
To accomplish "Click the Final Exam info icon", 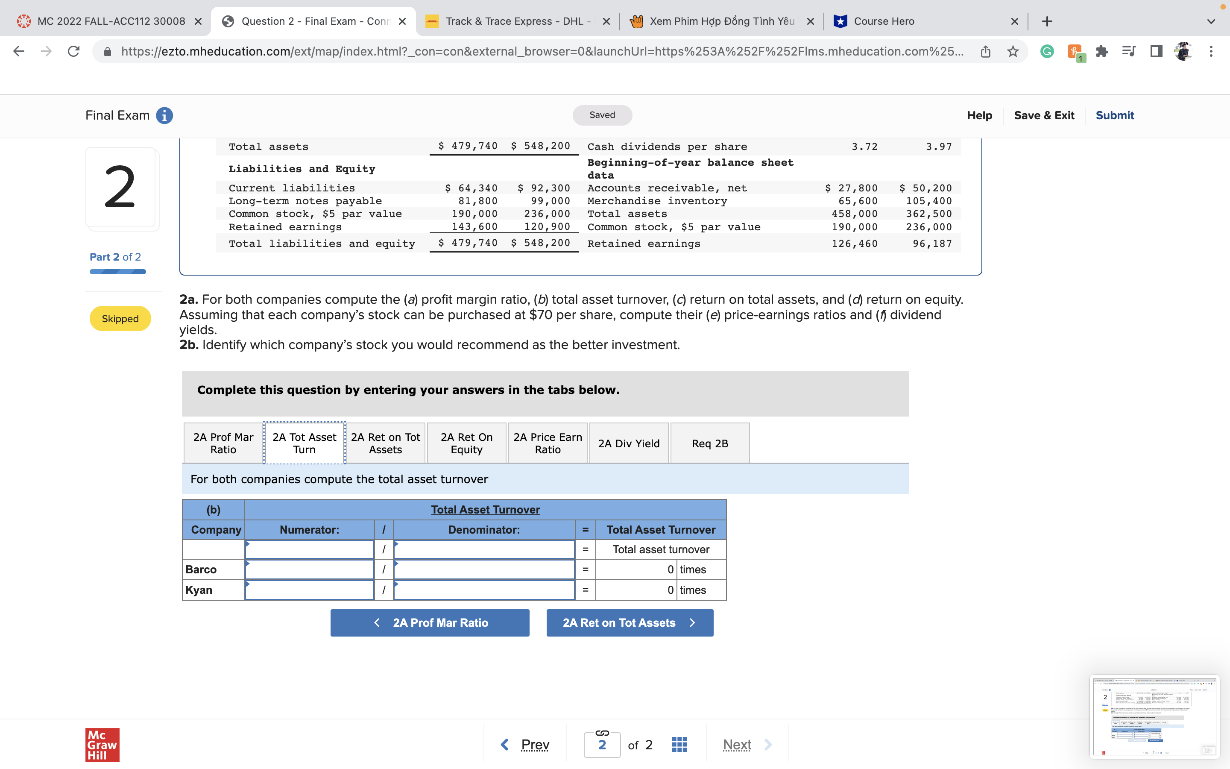I will 164,115.
